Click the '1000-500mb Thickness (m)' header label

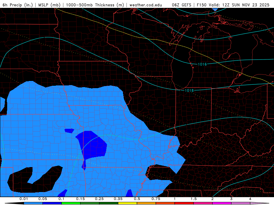click(x=95, y=5)
